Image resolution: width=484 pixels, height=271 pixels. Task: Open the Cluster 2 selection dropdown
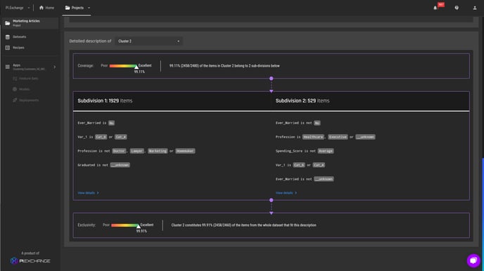pyautogui.click(x=148, y=41)
